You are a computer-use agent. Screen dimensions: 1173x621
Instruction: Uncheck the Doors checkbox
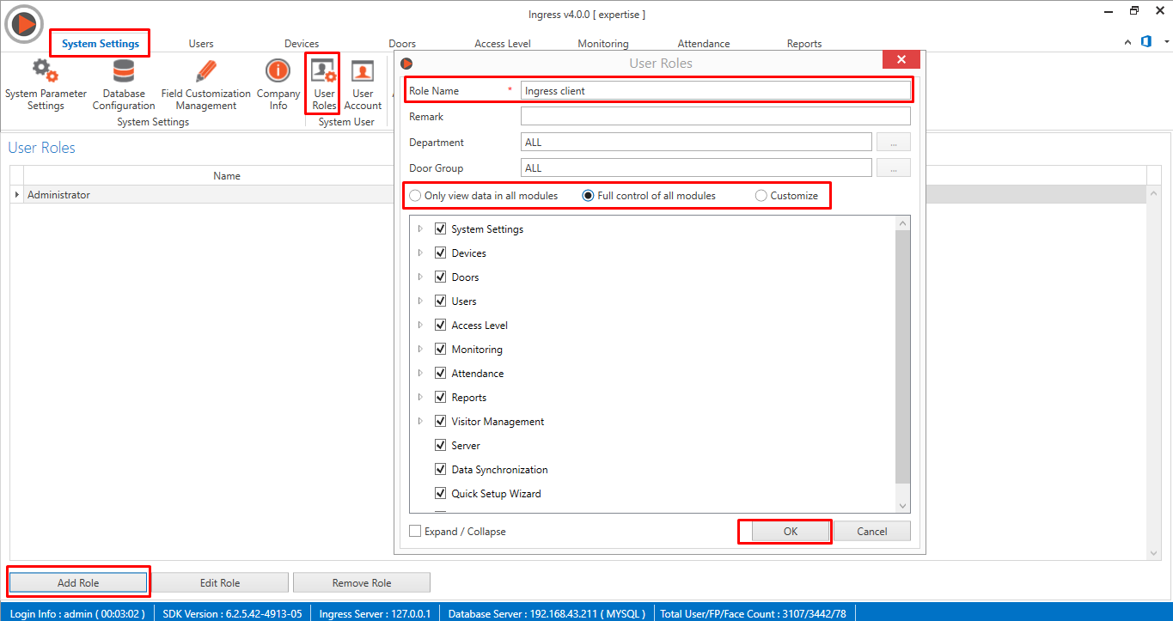(440, 277)
